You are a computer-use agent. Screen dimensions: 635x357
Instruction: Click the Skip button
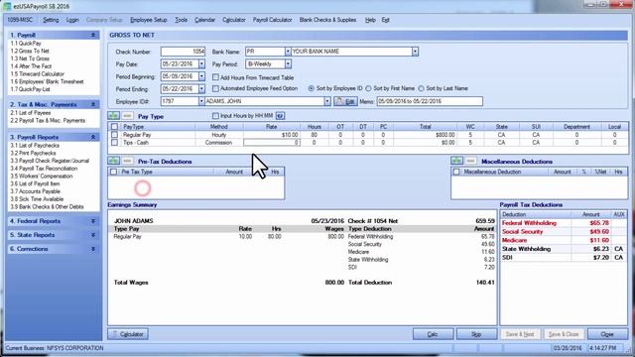[x=476, y=334]
